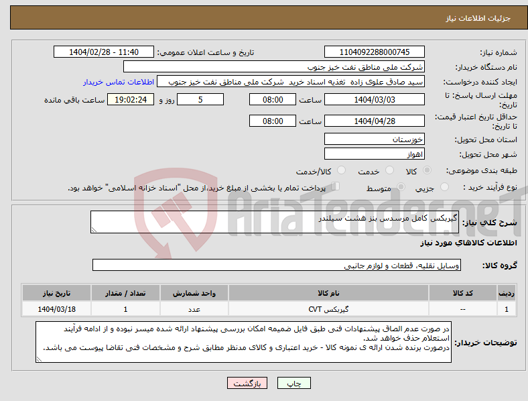Click the گیربکس CVT table cell
The width and height of the screenshot is (528, 401).
click(328, 309)
